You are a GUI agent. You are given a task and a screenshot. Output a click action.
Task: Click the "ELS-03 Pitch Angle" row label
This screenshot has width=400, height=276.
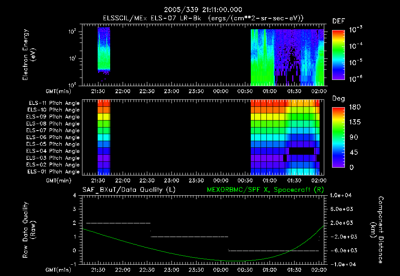(53, 158)
